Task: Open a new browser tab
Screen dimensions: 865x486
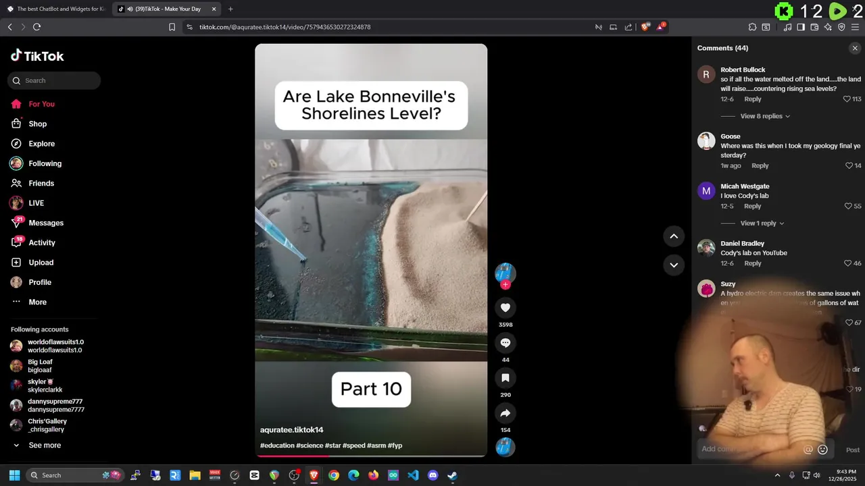Action: pyautogui.click(x=230, y=9)
